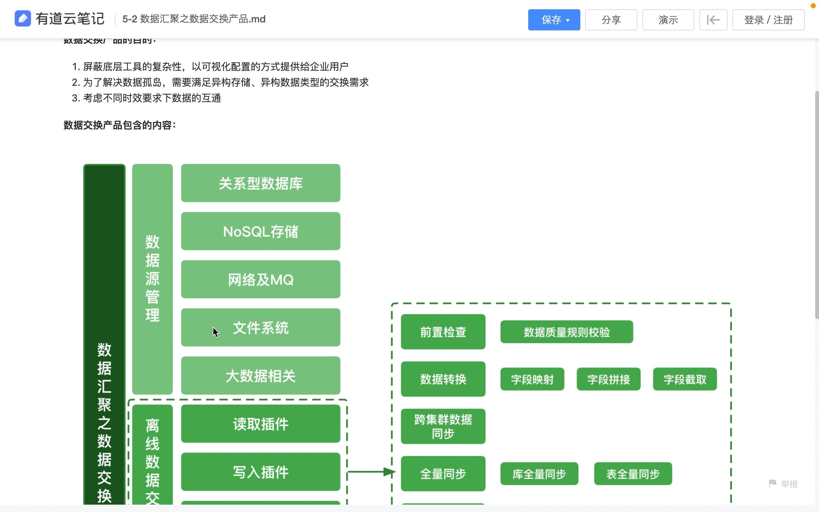Click diagram box 字段拼接
Image resolution: width=819 pixels, height=512 pixels.
pos(608,379)
